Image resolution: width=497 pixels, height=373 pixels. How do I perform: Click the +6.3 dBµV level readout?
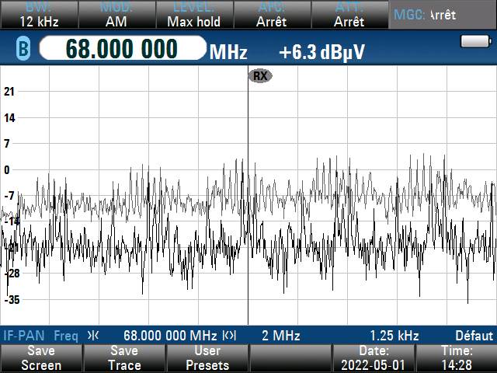click(x=321, y=52)
